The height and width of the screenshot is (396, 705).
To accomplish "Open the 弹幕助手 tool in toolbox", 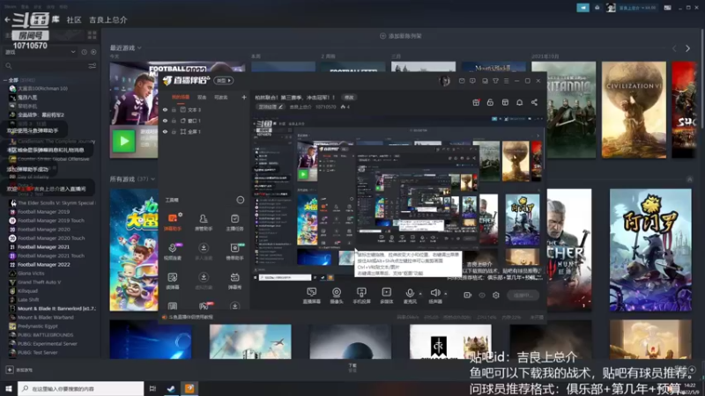I will 173,222.
